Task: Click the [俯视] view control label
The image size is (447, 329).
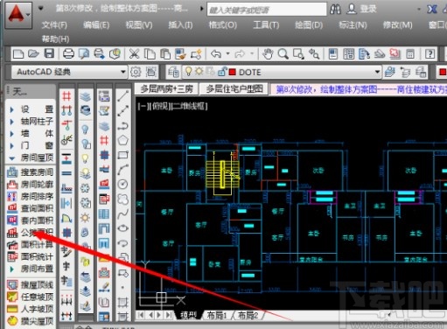Action: tap(161, 107)
